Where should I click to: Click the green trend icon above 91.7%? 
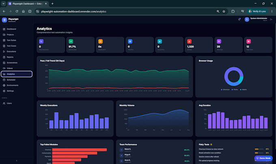(x=71, y=41)
